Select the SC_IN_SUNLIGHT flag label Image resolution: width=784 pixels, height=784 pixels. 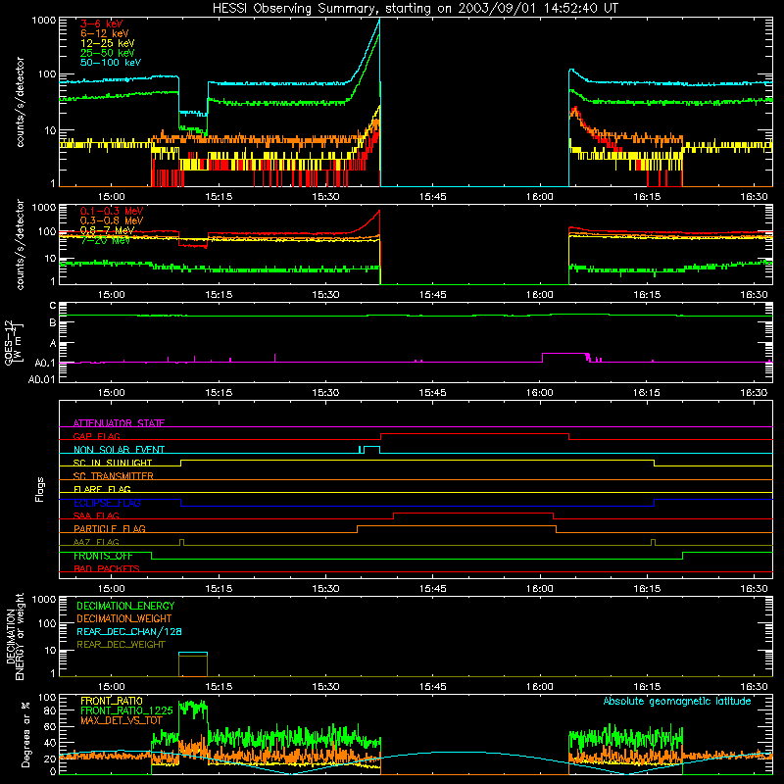(x=113, y=463)
